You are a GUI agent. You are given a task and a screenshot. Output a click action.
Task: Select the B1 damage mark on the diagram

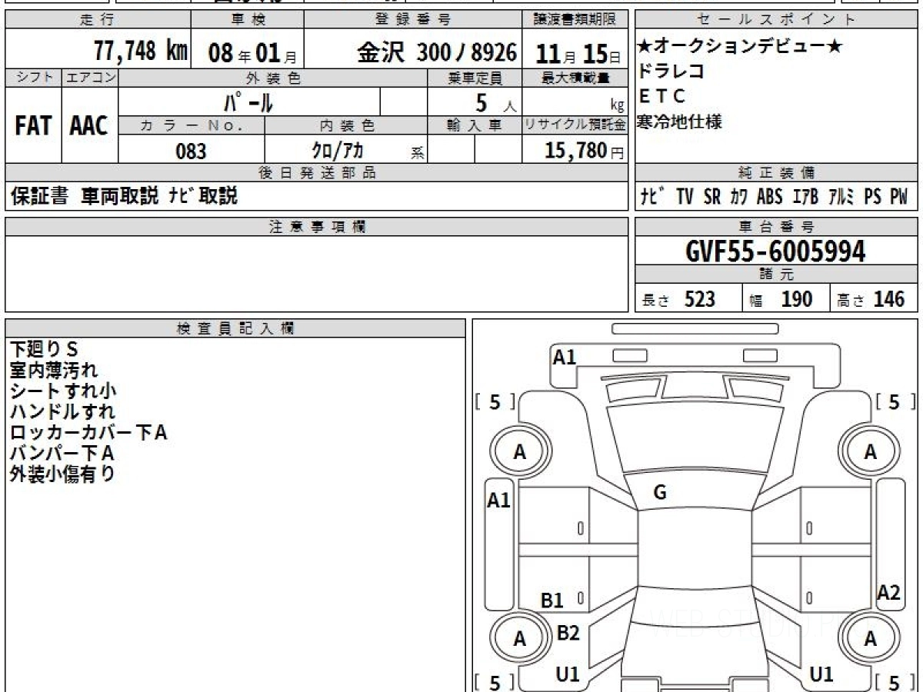pyautogui.click(x=551, y=601)
